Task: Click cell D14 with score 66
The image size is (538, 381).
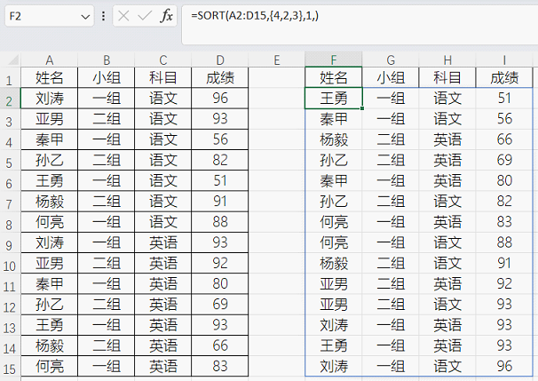Action: click(x=220, y=345)
